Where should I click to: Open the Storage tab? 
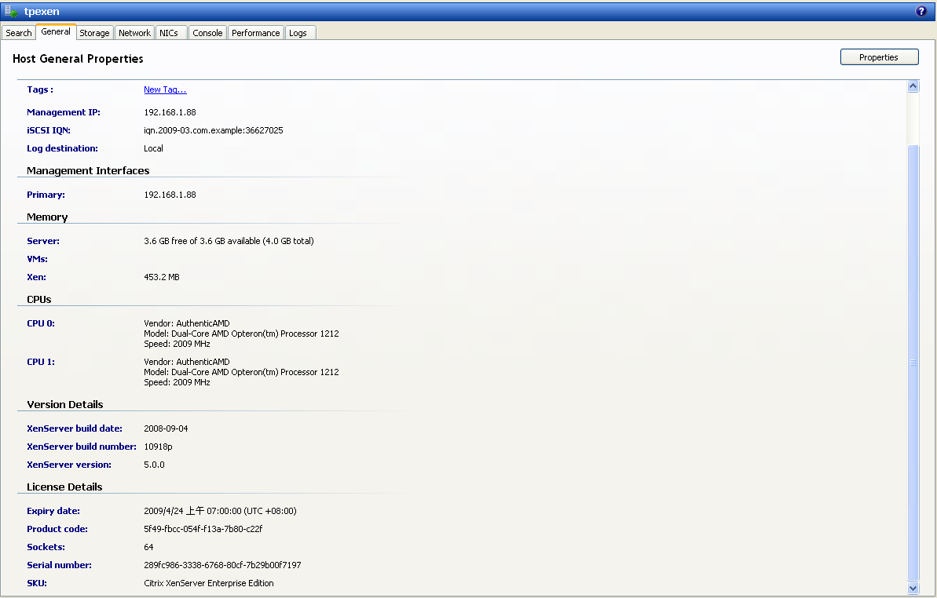click(94, 33)
